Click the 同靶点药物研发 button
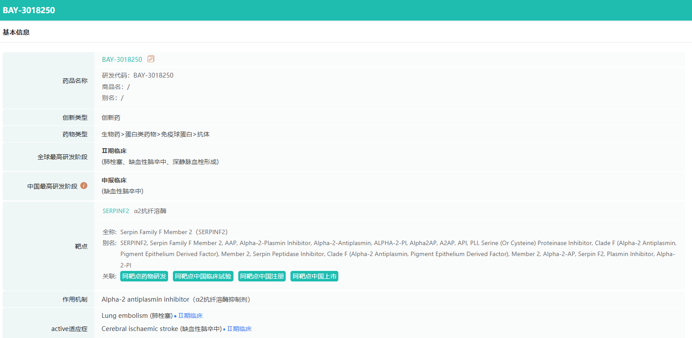 tap(144, 276)
